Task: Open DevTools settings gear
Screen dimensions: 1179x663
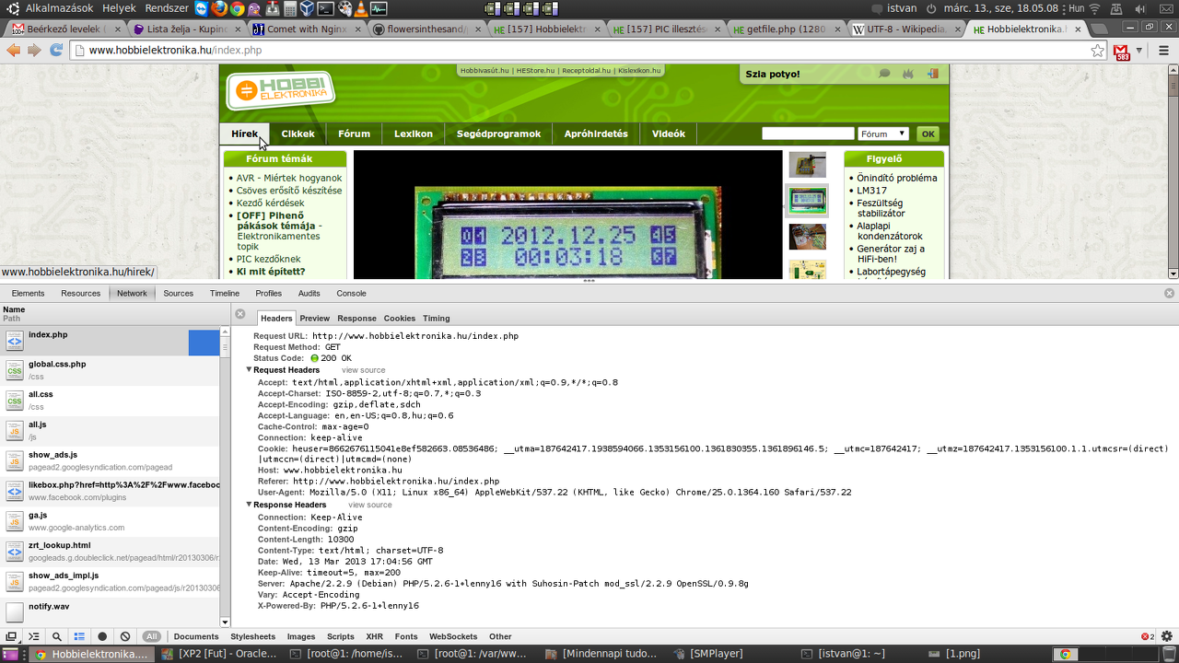Action: coord(1166,636)
